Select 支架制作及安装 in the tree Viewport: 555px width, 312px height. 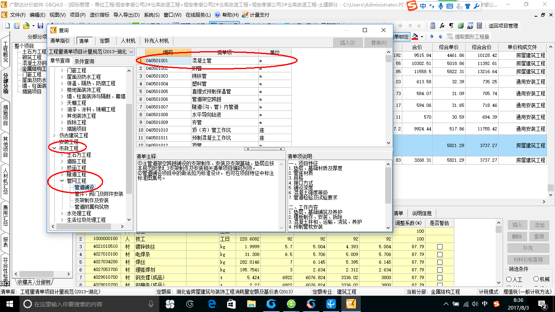tap(91, 200)
